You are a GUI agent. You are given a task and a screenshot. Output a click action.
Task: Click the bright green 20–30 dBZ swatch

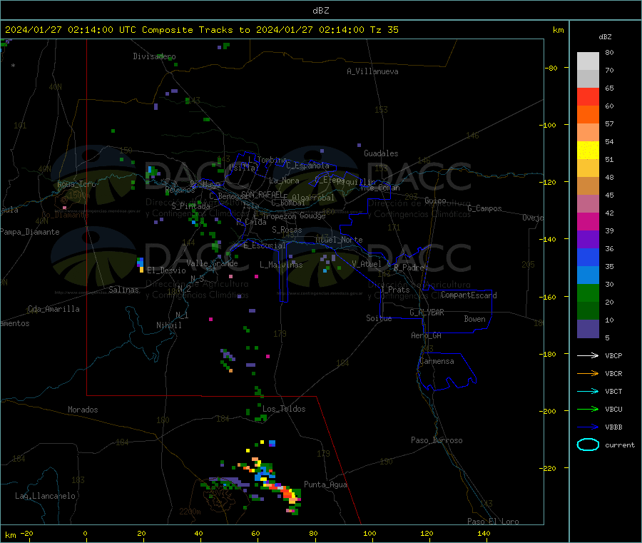pos(588,293)
